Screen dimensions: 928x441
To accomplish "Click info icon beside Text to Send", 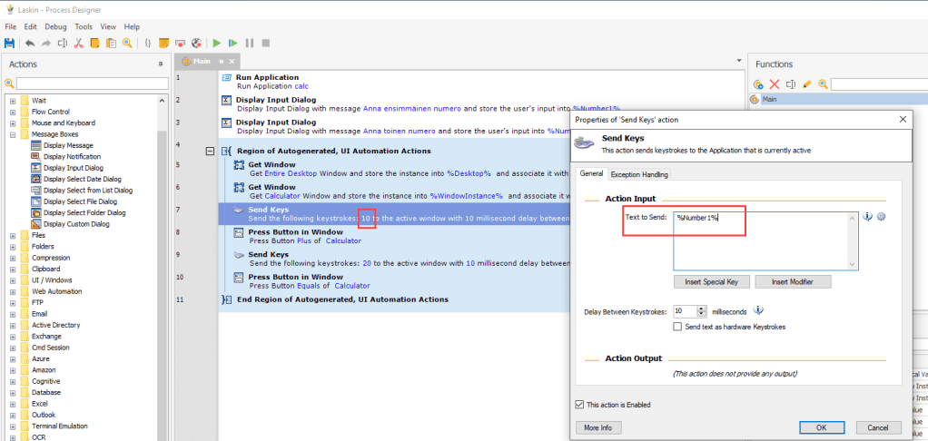I will 867,216.
